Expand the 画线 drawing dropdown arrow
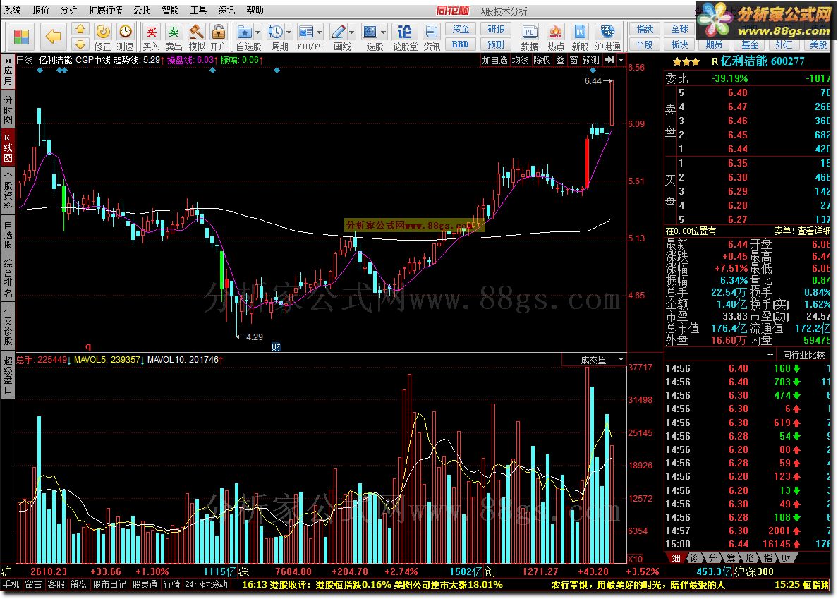 click(x=352, y=32)
